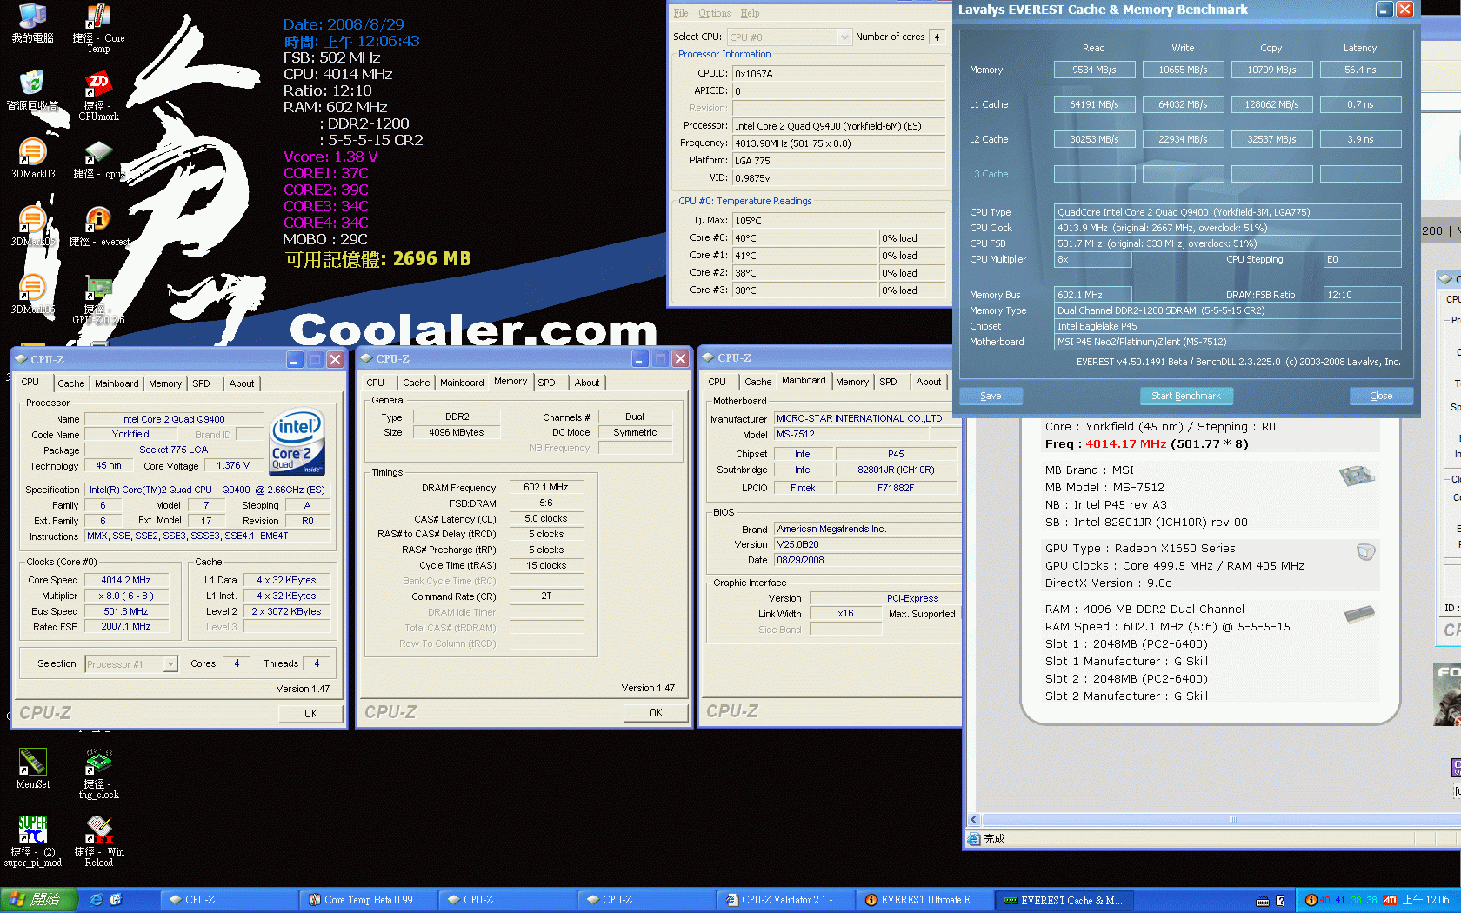Click OK in the CPU-Z processor window
This screenshot has width=1461, height=913.
(310, 713)
